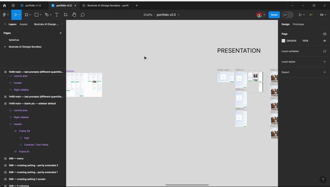
Task: Open present options dropdown arrow
Action: 304,15
